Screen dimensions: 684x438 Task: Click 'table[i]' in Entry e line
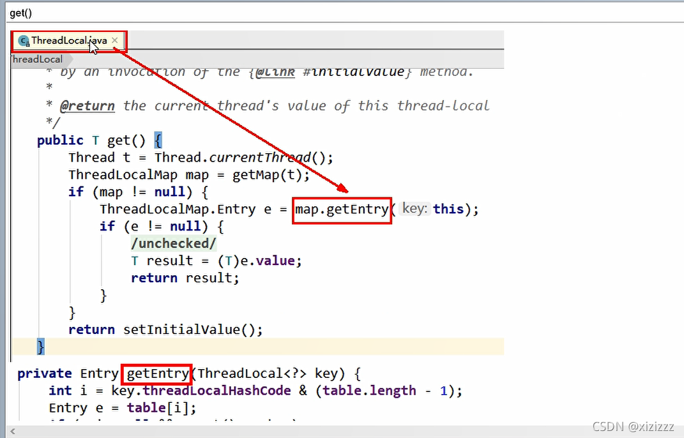[x=158, y=408]
